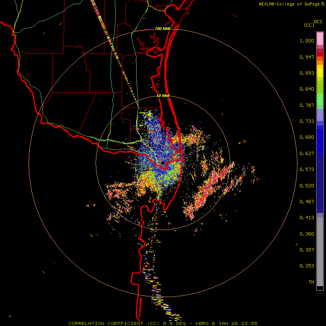326x326 pixels.
Task: Click the 0.733 scale value
Action: 307,121
